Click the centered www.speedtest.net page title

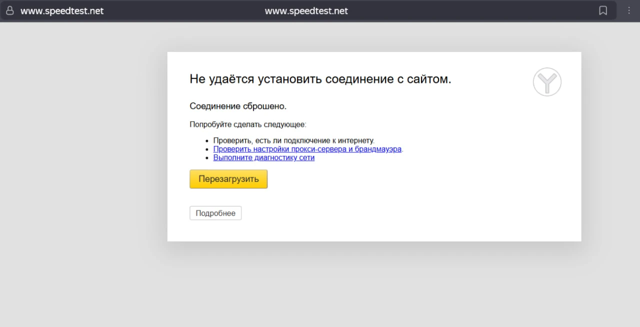click(306, 11)
